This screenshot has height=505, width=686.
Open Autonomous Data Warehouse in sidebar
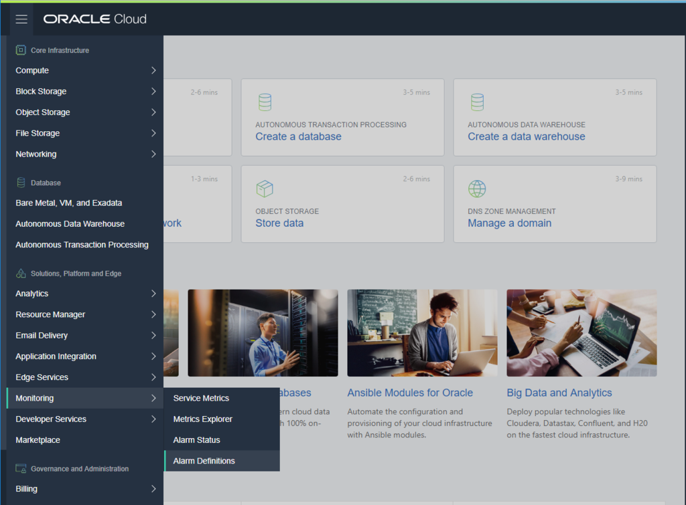click(85, 224)
